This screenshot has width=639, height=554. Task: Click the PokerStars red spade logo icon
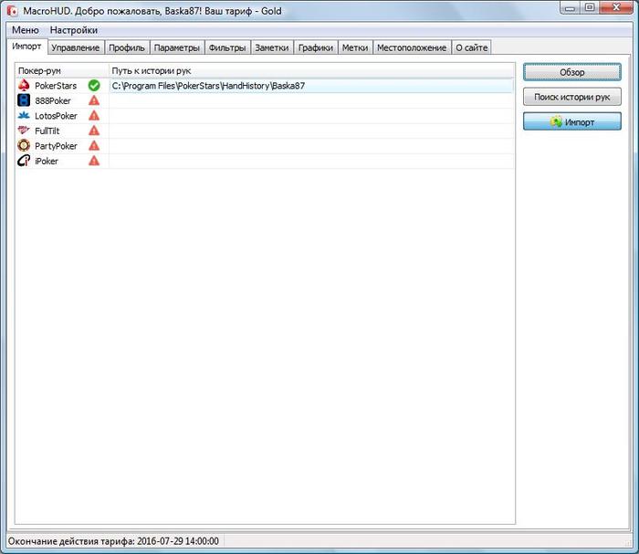(24, 86)
